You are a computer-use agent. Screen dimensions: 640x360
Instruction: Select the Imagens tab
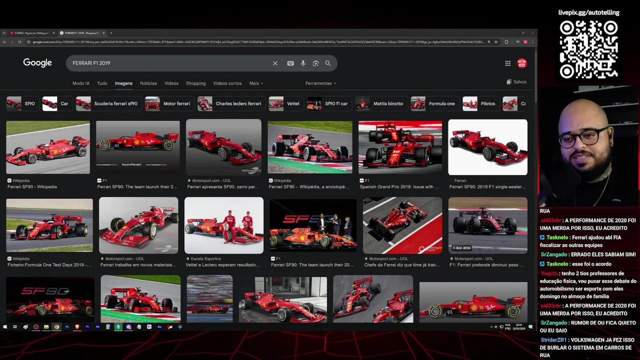(x=123, y=83)
